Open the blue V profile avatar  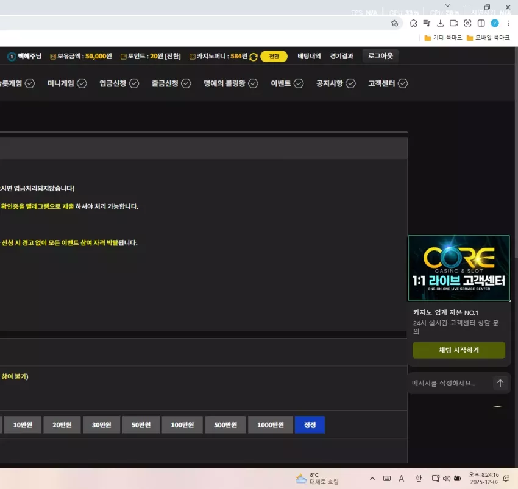[x=495, y=23]
